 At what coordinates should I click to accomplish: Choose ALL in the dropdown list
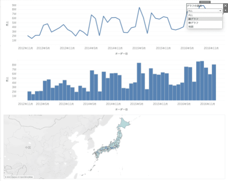point(205,15)
